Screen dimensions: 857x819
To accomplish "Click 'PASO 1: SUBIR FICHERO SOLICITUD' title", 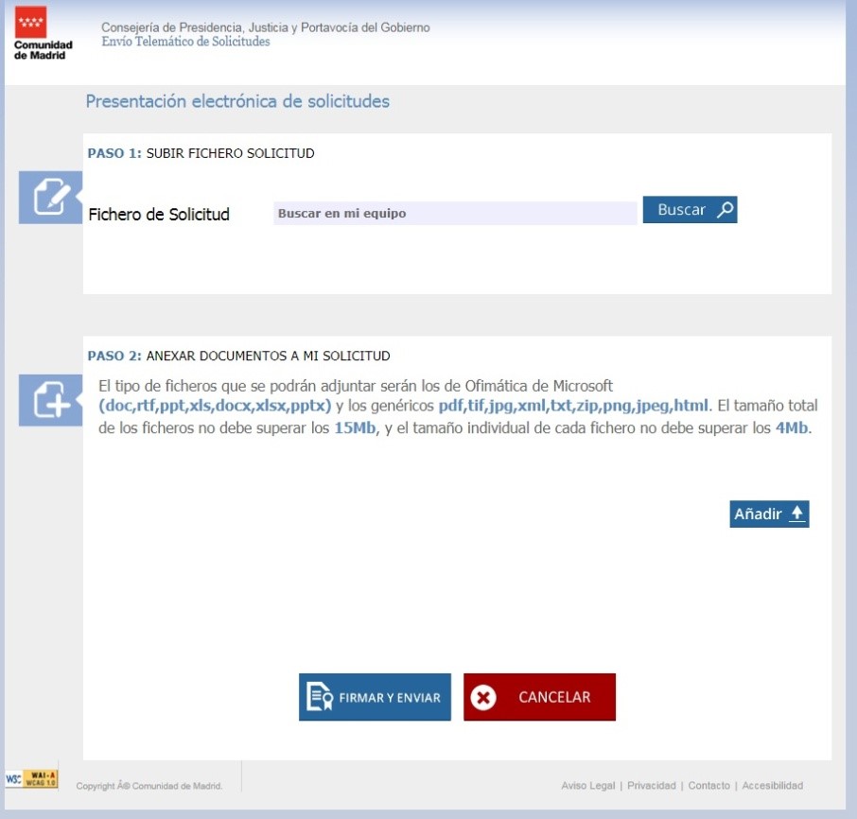I will point(201,153).
